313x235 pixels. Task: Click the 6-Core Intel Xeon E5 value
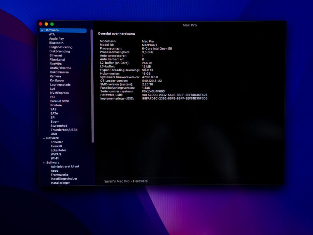click(157, 49)
